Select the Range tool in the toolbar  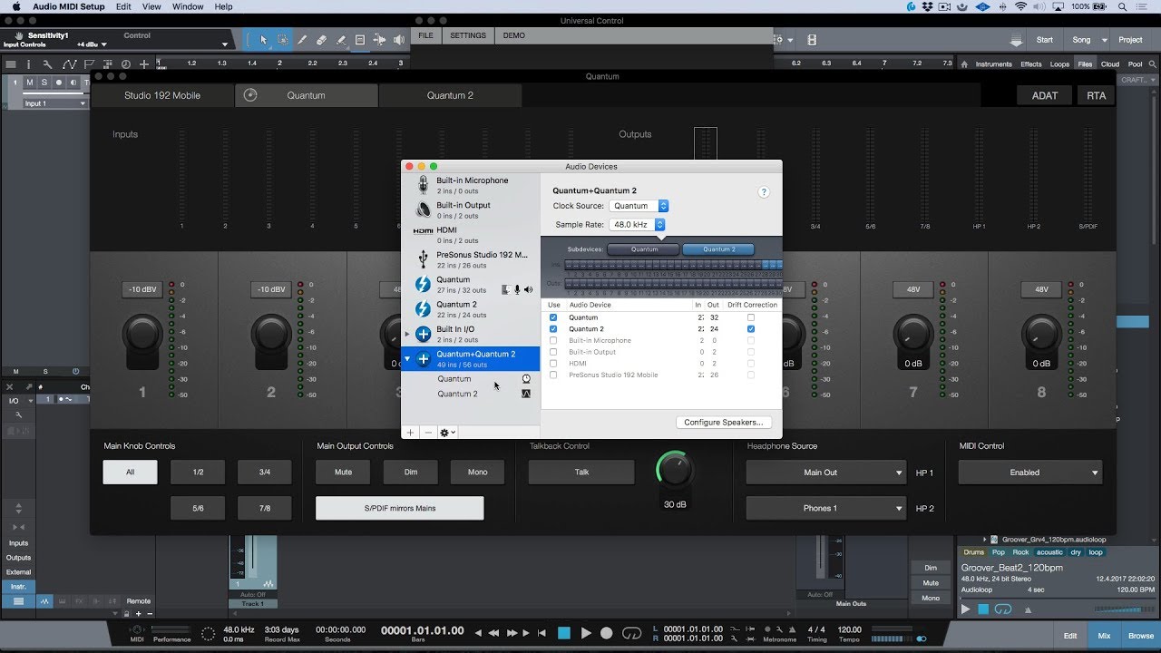[x=283, y=40]
